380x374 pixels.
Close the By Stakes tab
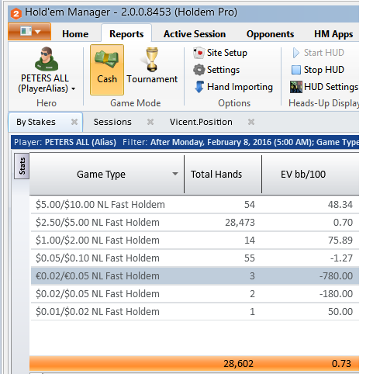coord(74,122)
